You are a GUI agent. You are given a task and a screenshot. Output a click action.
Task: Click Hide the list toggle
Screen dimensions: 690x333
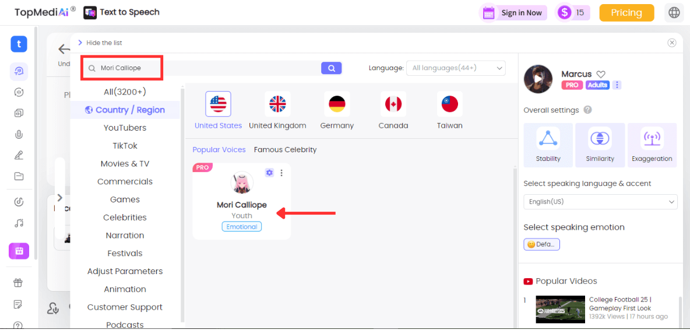100,43
